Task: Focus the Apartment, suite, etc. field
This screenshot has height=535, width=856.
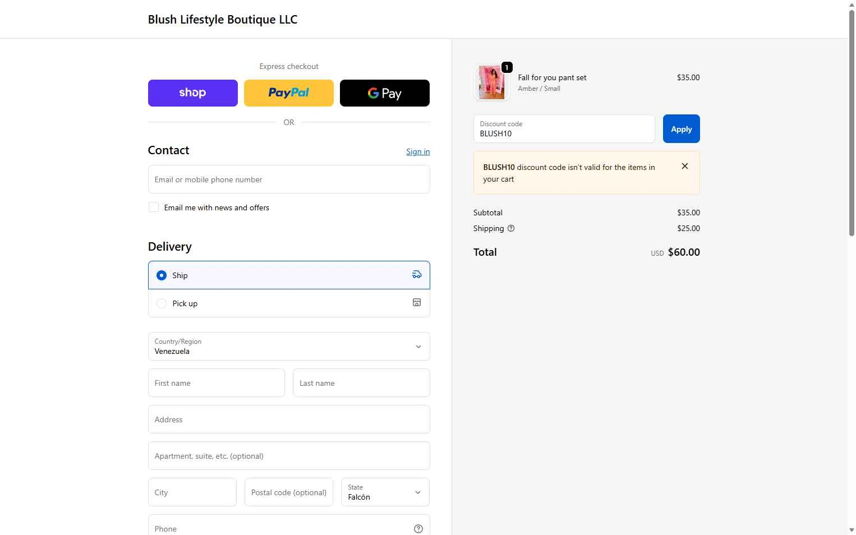Action: click(289, 456)
